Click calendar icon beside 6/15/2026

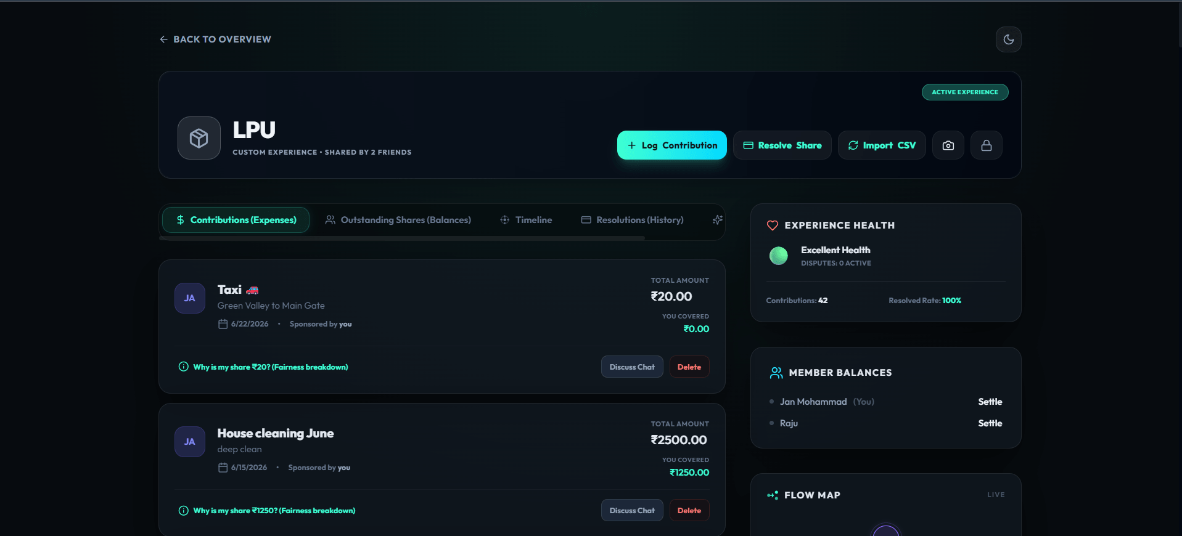point(223,468)
